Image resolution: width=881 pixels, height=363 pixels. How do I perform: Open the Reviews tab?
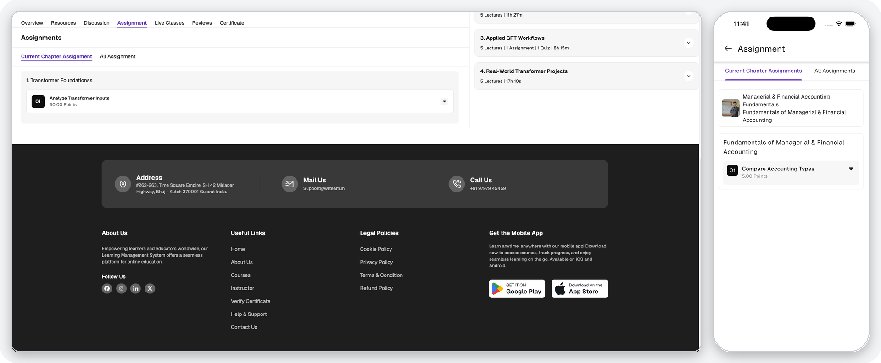click(202, 23)
